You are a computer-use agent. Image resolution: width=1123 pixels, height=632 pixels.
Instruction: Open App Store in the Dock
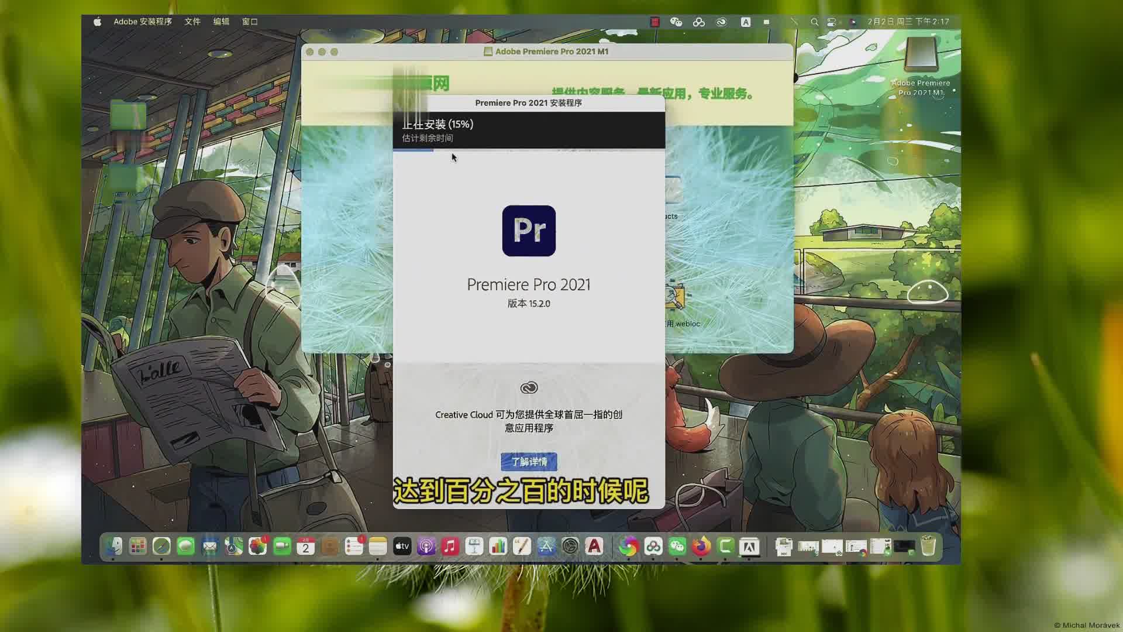coord(546,547)
